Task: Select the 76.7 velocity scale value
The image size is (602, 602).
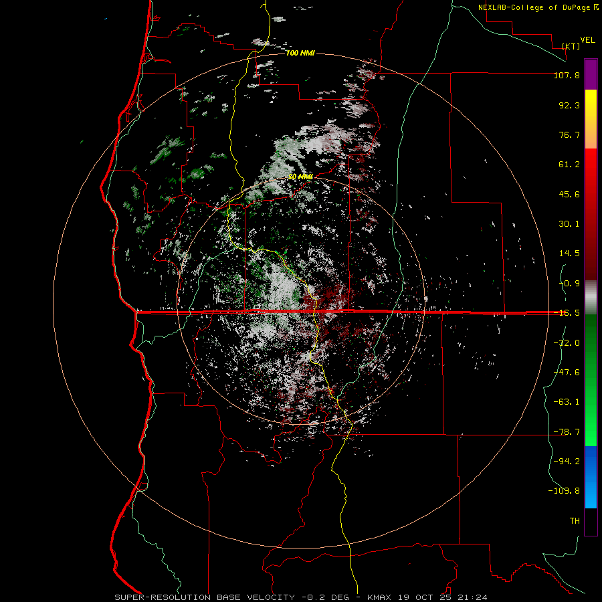Action: pos(569,134)
